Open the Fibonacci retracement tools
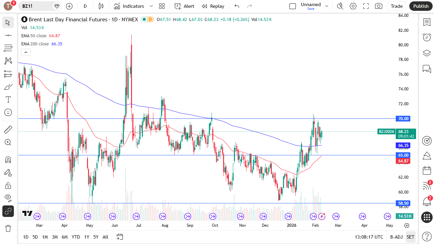This screenshot has height=244, width=434. (x=8, y=48)
